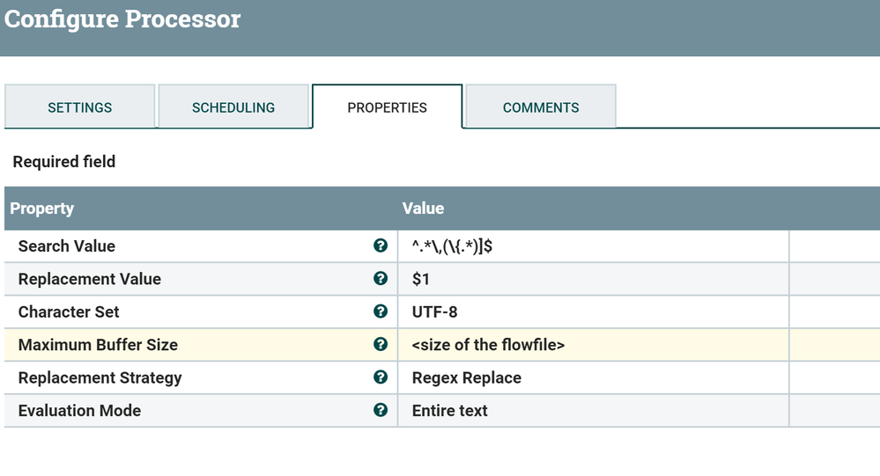The image size is (880, 476).
Task: Click help icon for Replacement Value
Action: [381, 279]
